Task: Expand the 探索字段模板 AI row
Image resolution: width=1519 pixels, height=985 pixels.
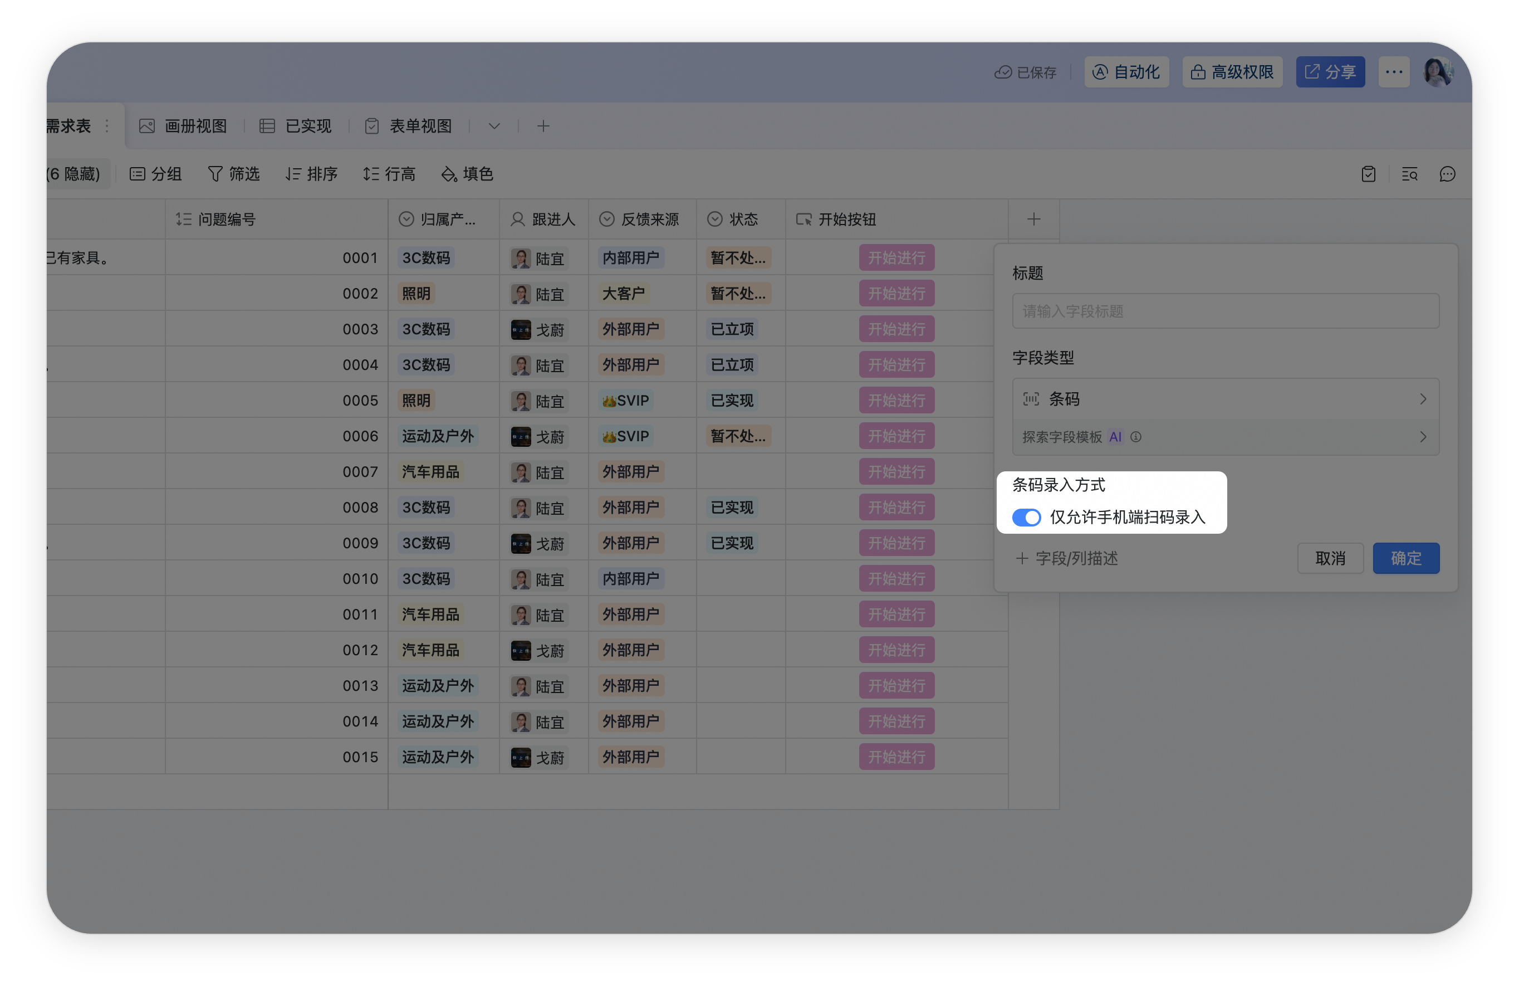Action: [1225, 437]
